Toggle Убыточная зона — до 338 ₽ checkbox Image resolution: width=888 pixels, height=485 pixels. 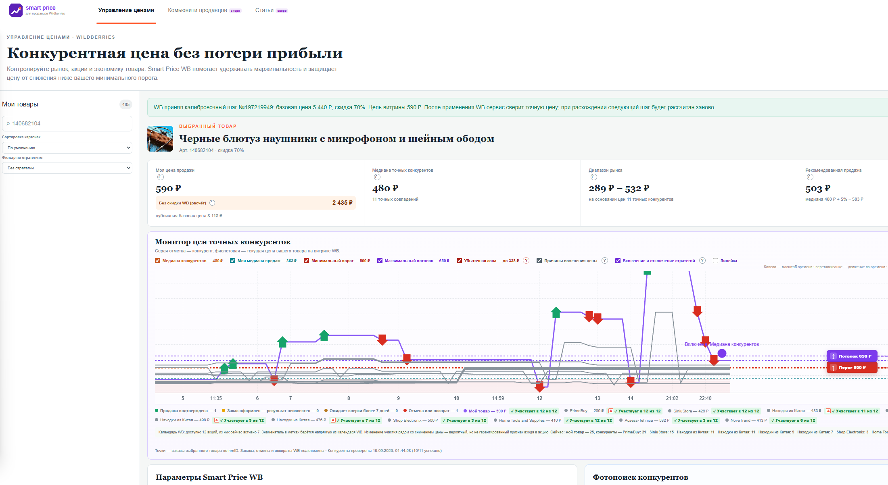[x=459, y=260]
